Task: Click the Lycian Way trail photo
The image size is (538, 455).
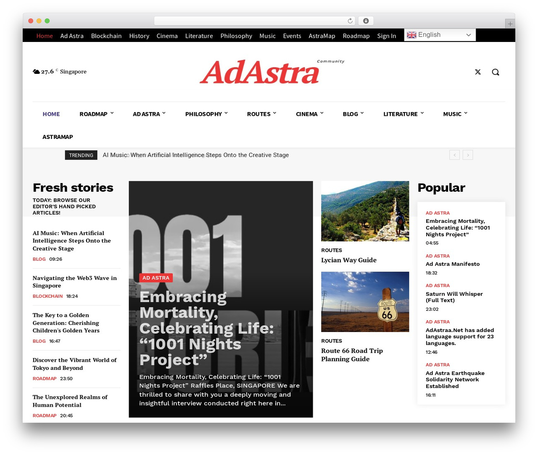Action: [x=365, y=211]
